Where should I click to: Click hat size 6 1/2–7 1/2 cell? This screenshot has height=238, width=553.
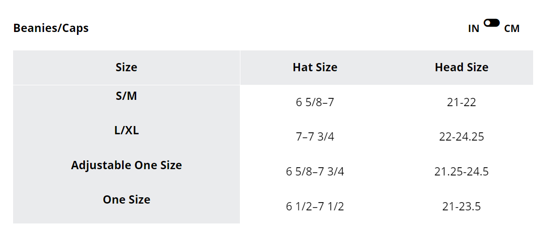[315, 206]
